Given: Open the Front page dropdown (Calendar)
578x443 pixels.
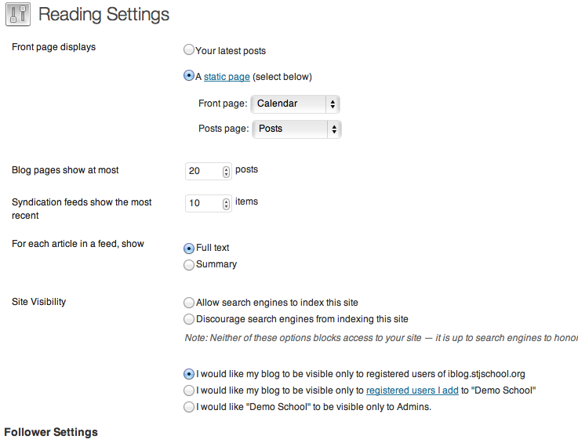Looking at the screenshot, I should click(x=296, y=103).
